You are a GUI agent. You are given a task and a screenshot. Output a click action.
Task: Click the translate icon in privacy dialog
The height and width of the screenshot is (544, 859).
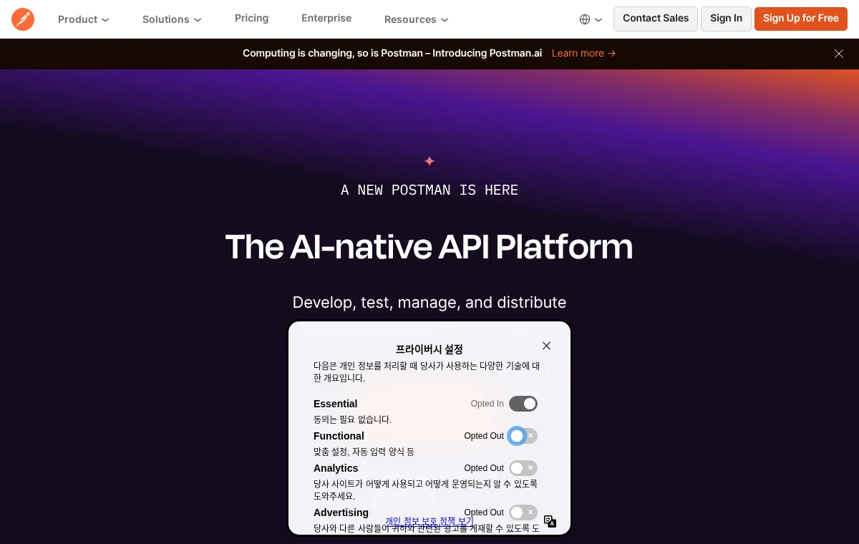550,521
